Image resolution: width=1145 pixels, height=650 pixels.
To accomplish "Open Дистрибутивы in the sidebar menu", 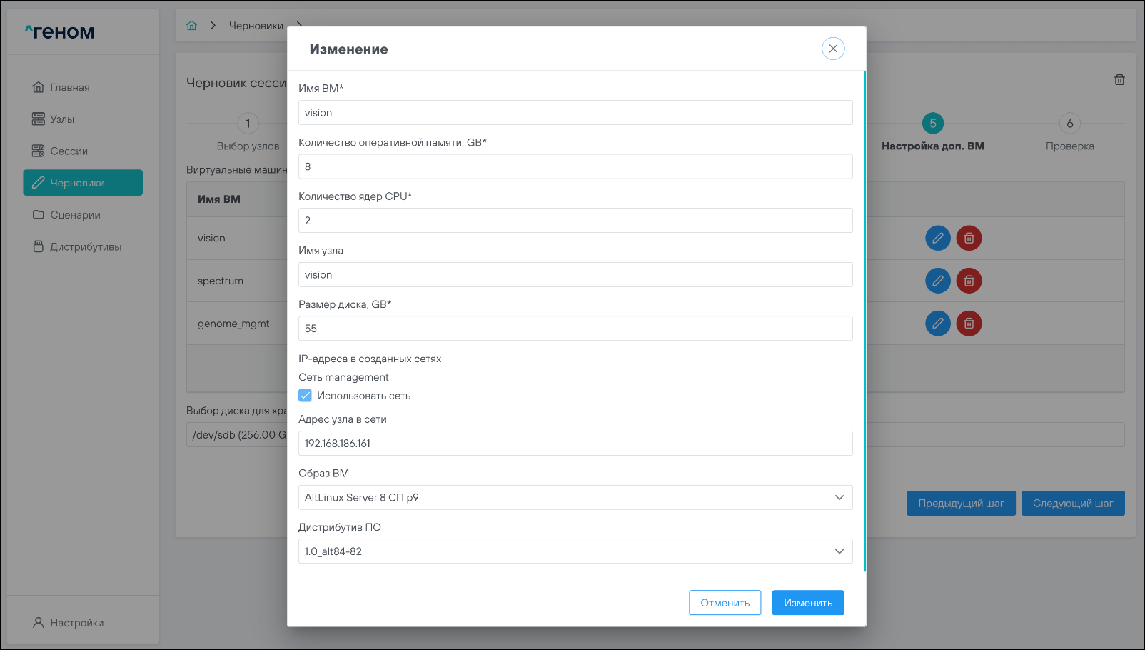I will [x=86, y=247].
